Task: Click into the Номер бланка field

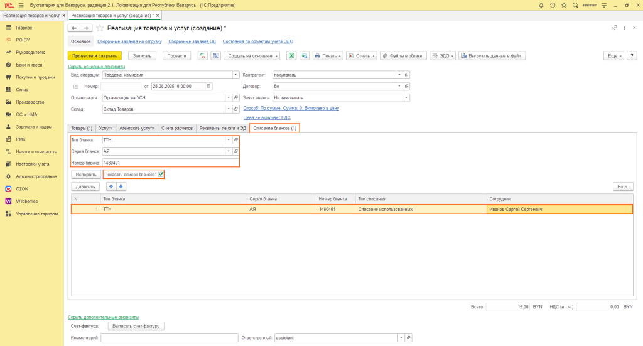Action: (171, 163)
